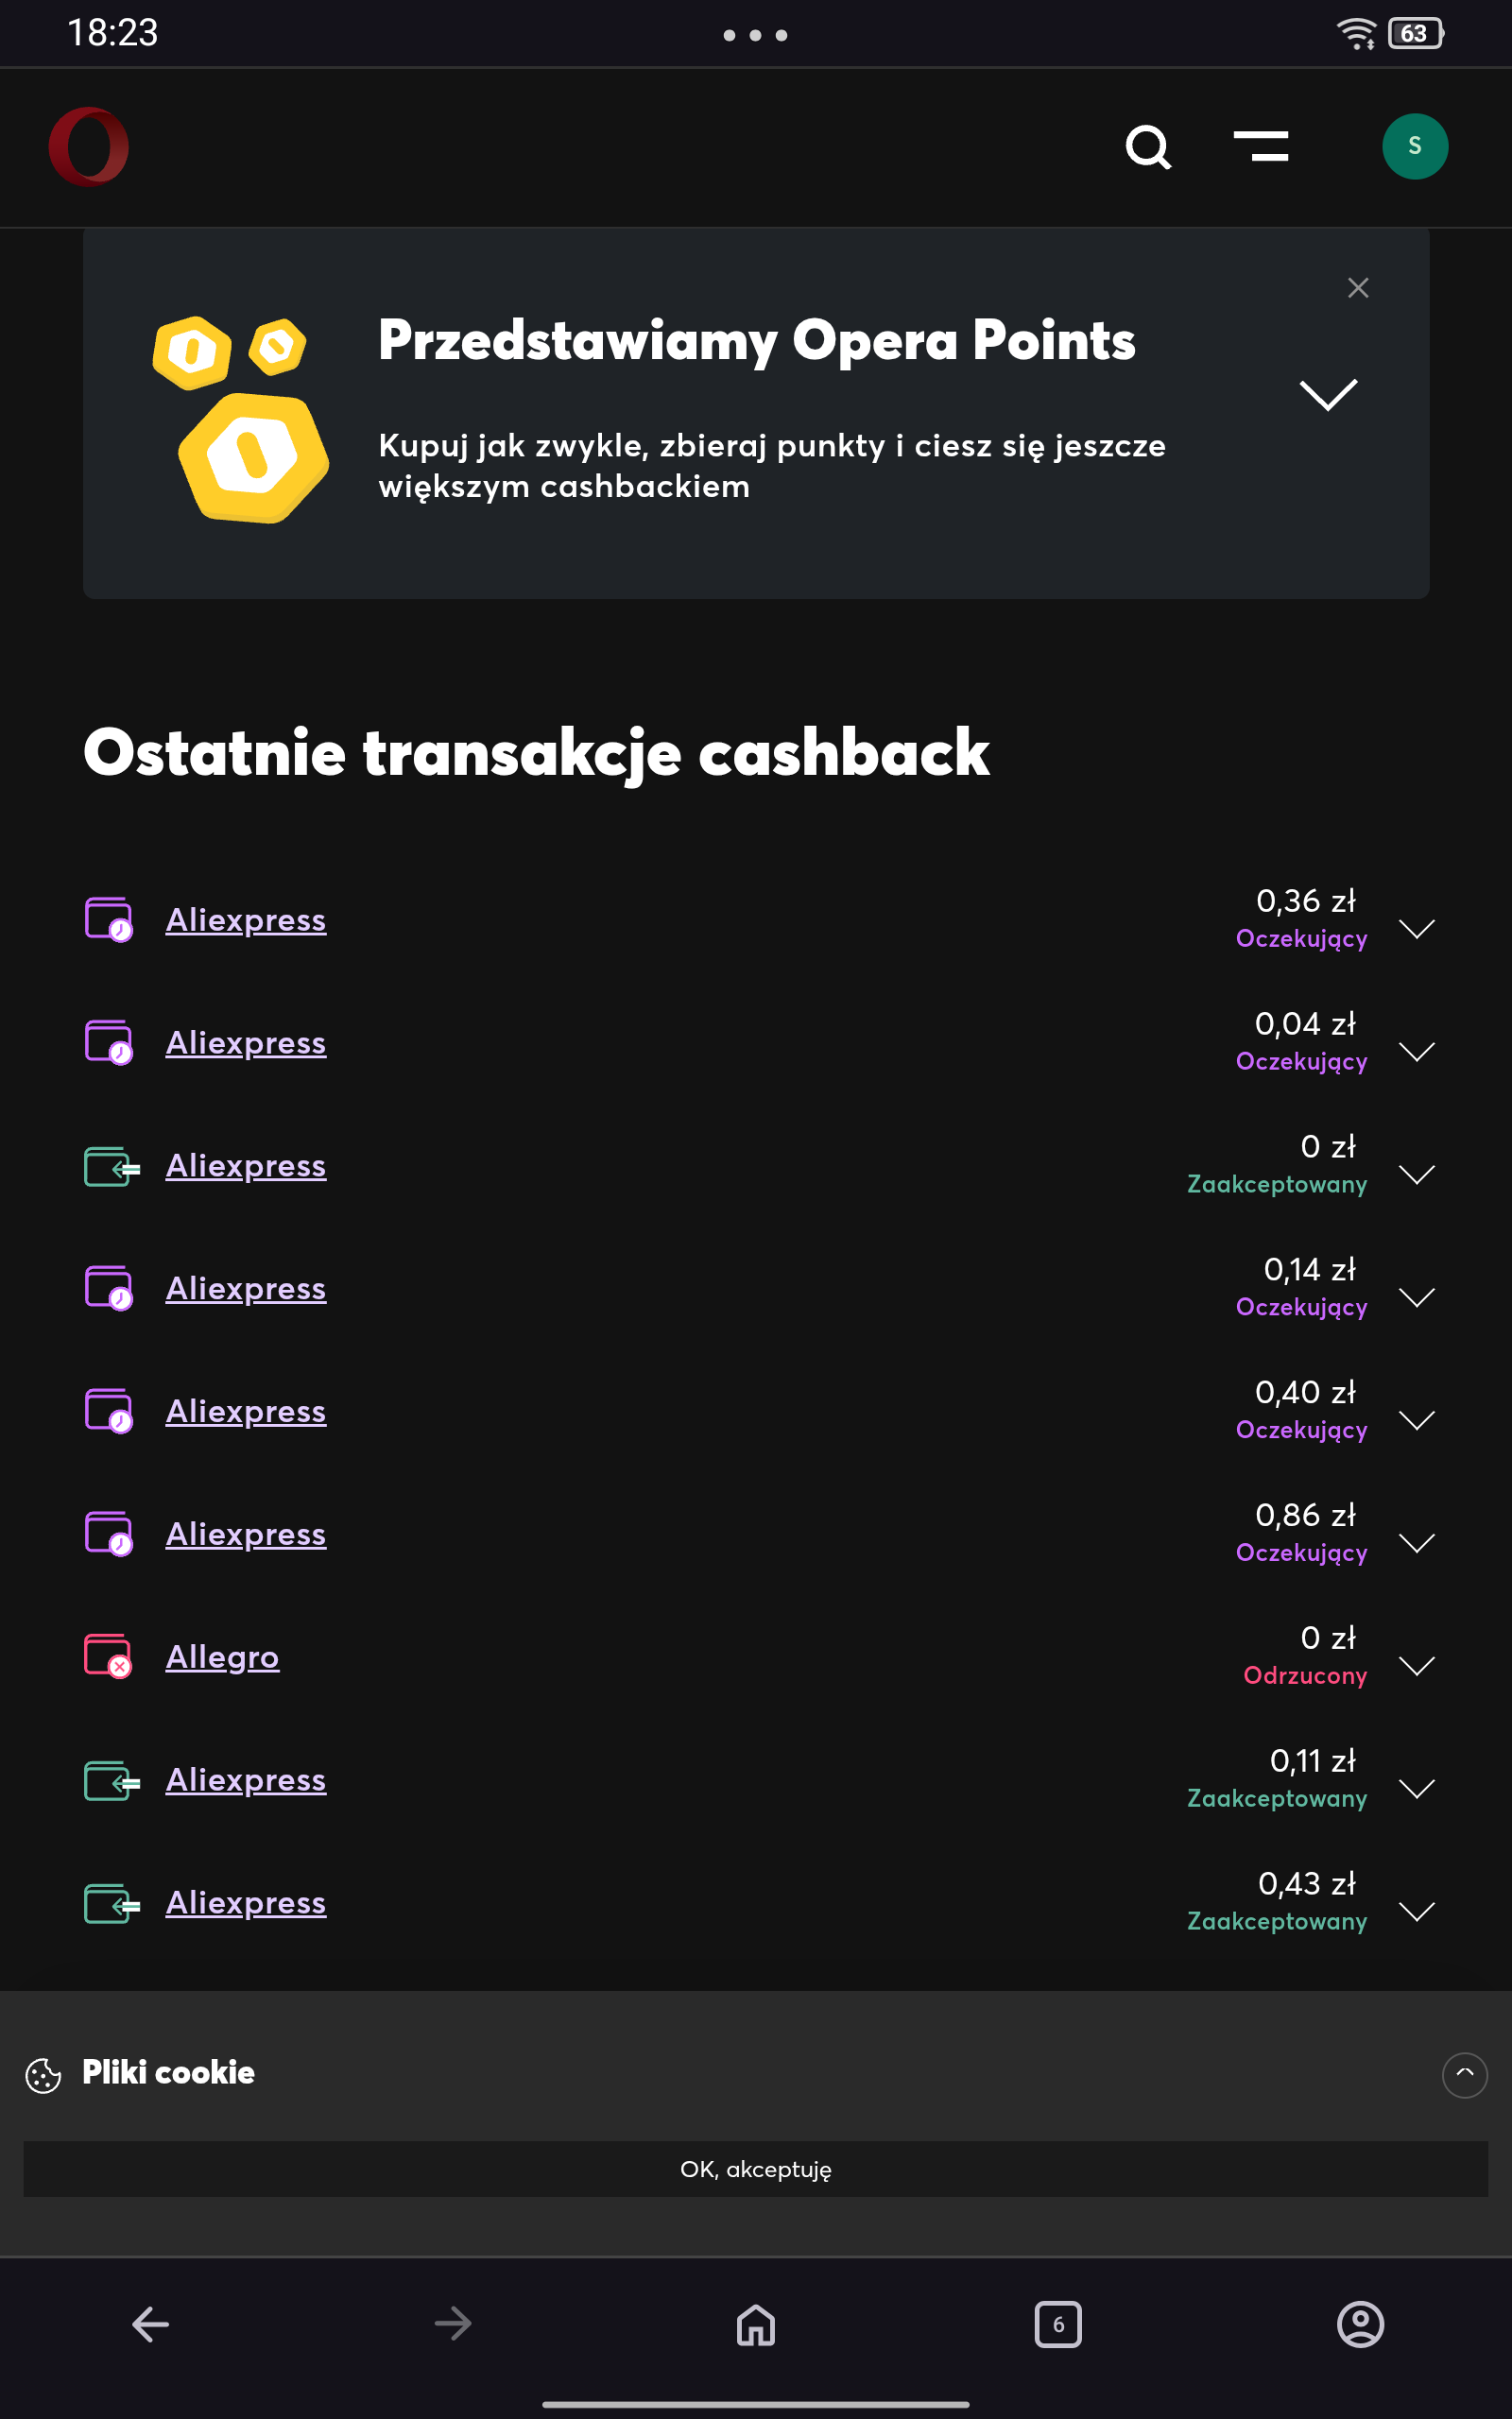The width and height of the screenshot is (1512, 2419).
Task: Go back with the browser back arrow
Action: click(x=151, y=2325)
